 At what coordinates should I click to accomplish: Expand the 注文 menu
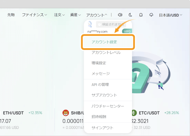59,15
